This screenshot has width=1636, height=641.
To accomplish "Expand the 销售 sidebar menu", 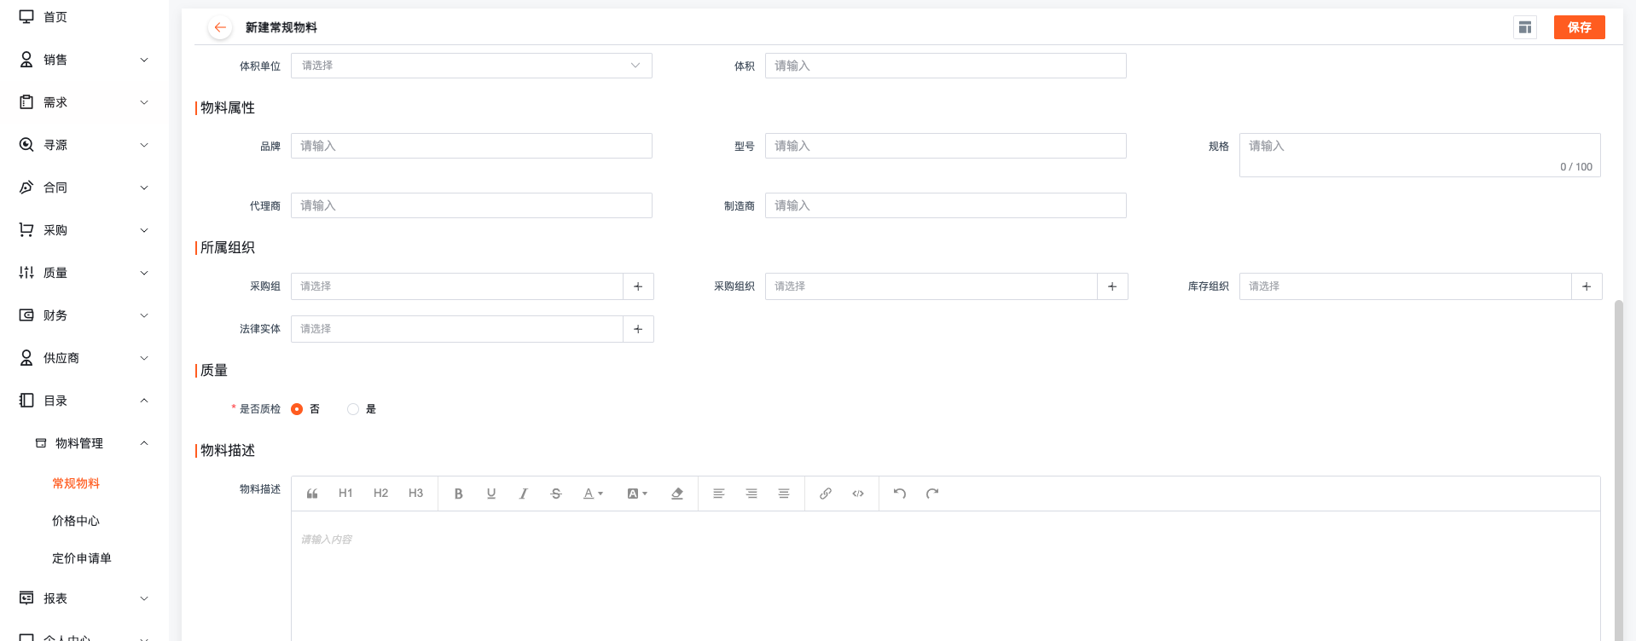I will [84, 60].
